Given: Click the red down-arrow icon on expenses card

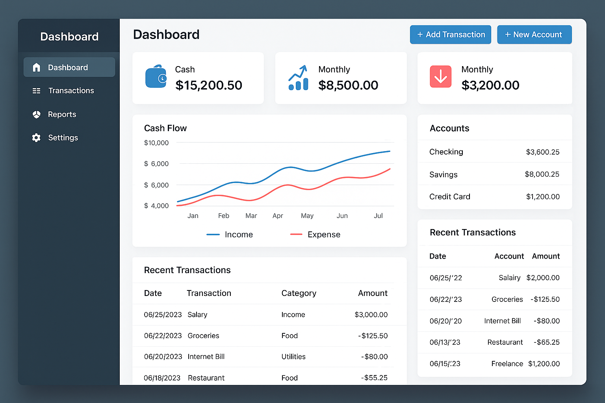Looking at the screenshot, I should point(440,76).
